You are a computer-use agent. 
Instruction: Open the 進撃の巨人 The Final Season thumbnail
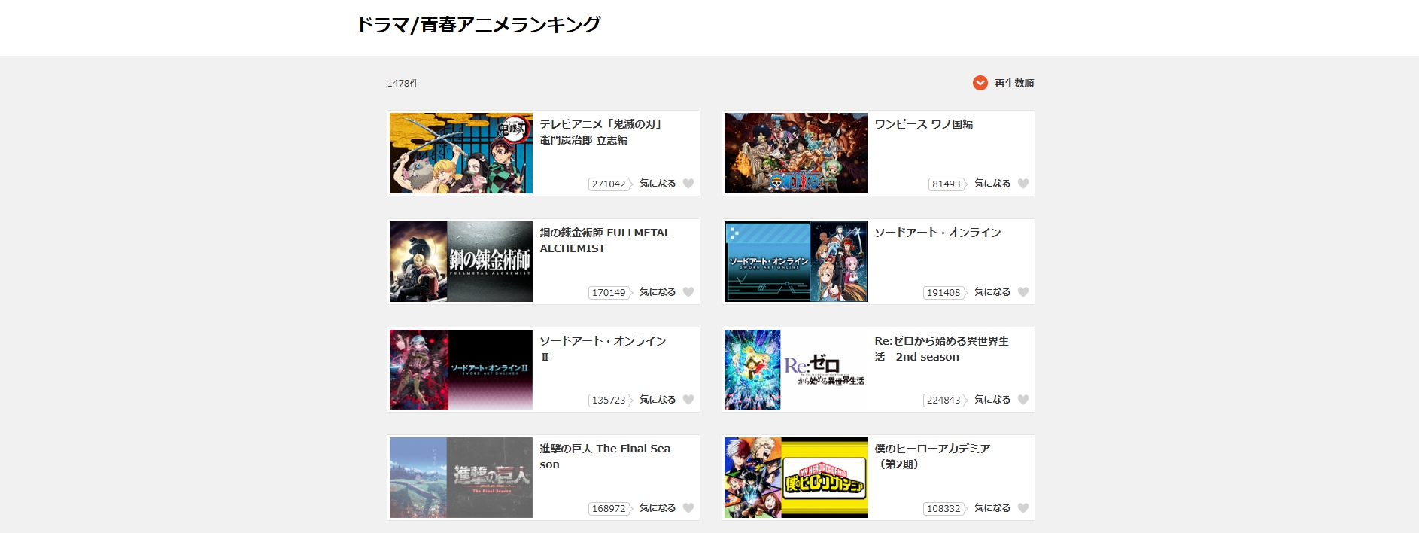461,478
